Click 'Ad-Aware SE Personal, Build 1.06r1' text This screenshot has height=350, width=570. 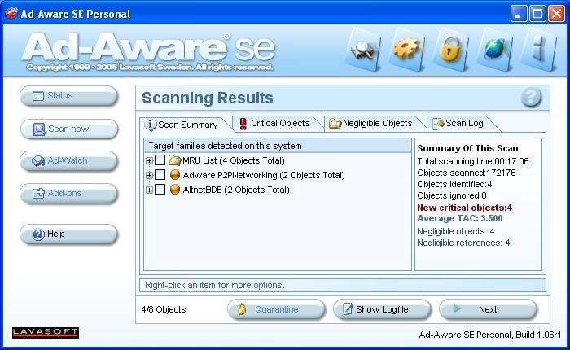(490, 335)
